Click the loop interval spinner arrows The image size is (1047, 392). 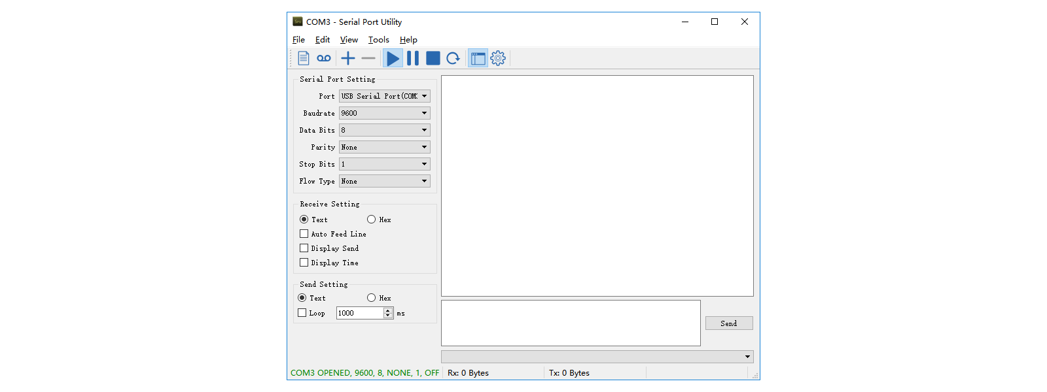pyautogui.click(x=388, y=313)
